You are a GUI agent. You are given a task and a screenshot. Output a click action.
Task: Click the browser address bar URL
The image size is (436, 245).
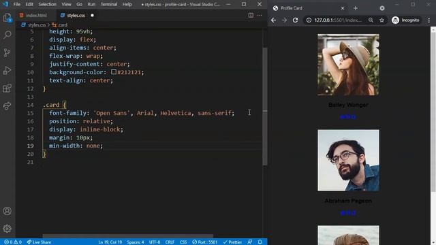338,20
